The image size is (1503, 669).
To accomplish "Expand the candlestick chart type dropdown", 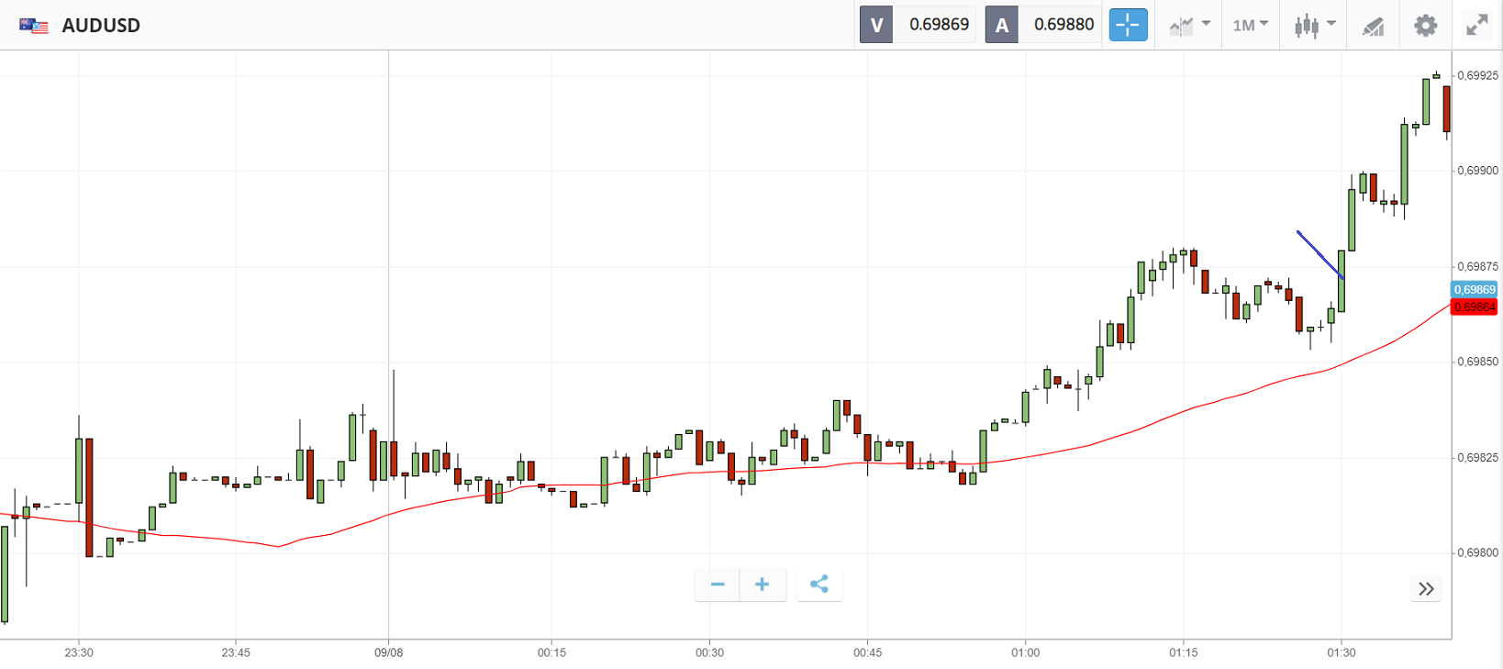I will click(1314, 25).
